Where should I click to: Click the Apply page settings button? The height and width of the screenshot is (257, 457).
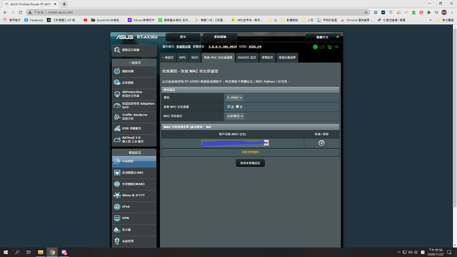coord(250,163)
